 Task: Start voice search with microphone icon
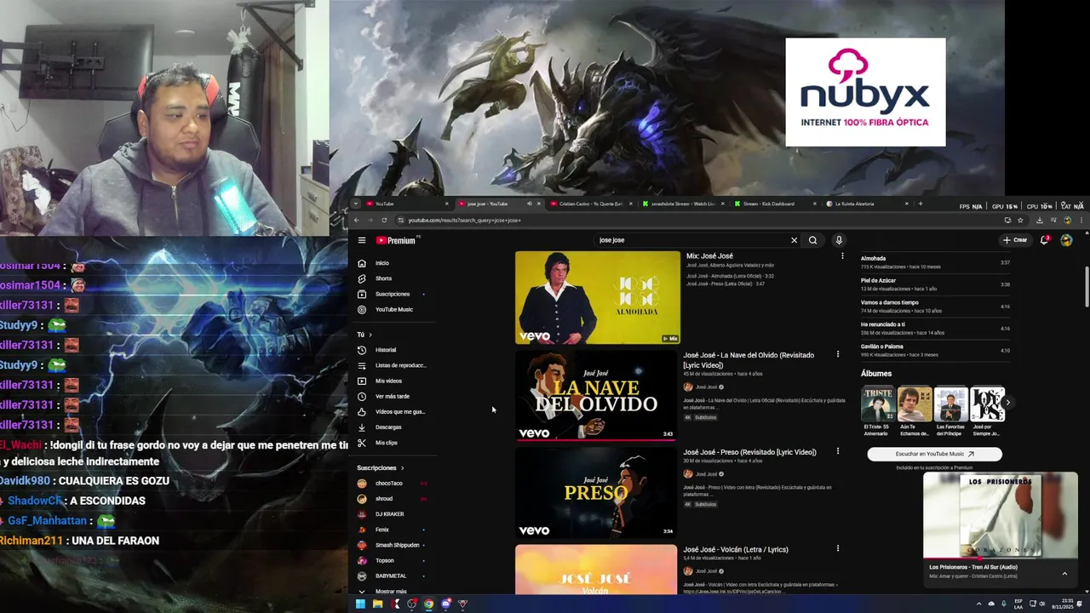[x=839, y=240]
